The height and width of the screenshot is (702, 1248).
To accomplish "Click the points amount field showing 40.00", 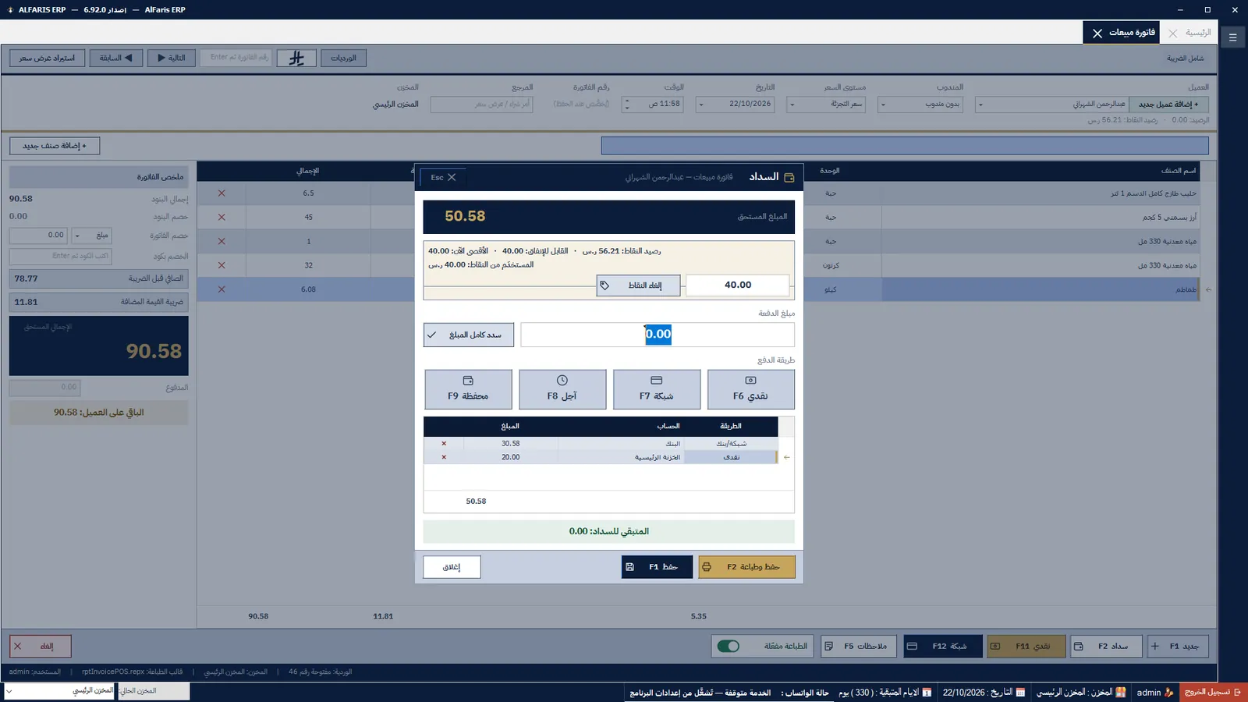I will [737, 285].
